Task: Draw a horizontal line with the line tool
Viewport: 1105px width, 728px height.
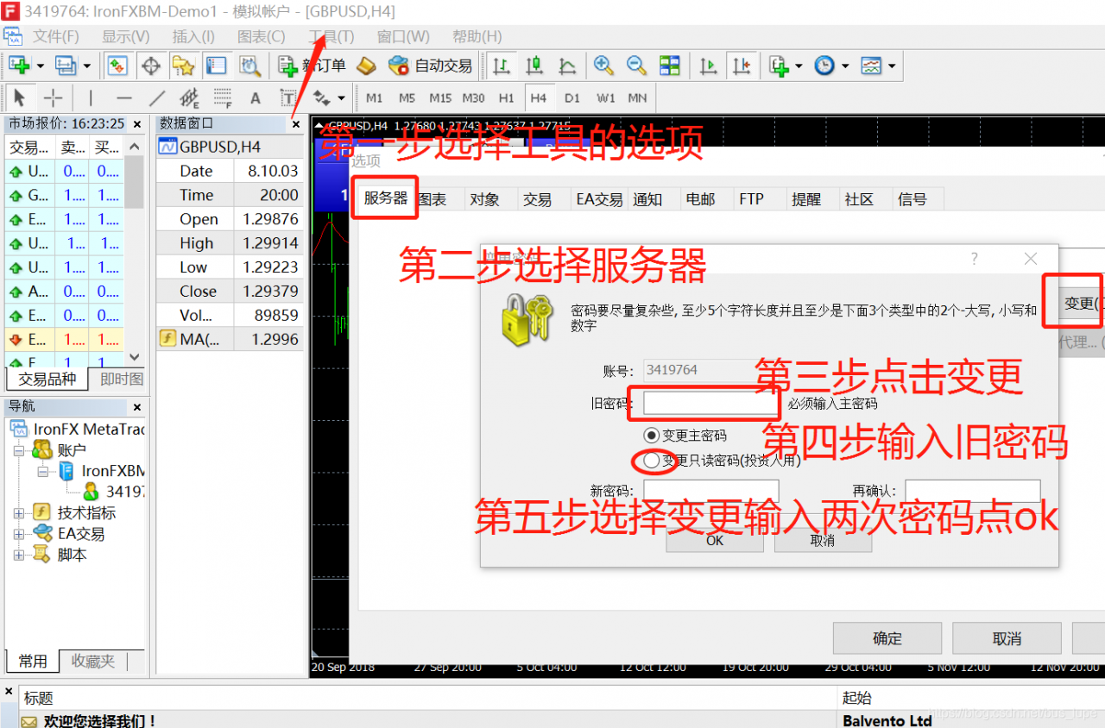Action: click(x=123, y=97)
